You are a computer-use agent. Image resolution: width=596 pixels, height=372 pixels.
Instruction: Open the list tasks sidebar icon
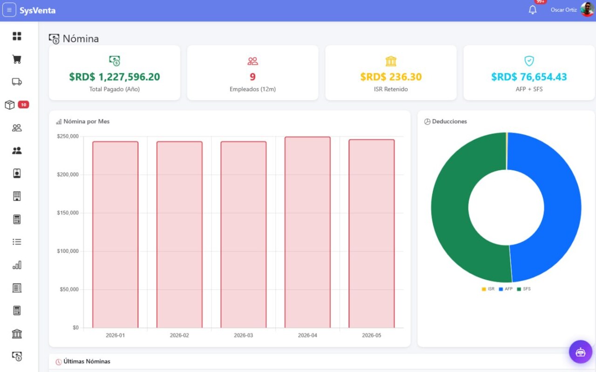coord(17,242)
